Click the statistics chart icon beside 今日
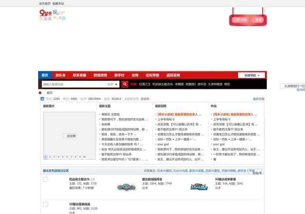305x214 pixels. 42,99
